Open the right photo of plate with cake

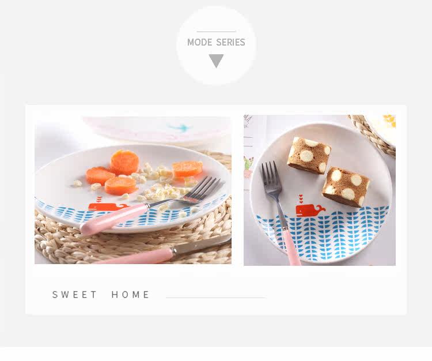click(320, 190)
